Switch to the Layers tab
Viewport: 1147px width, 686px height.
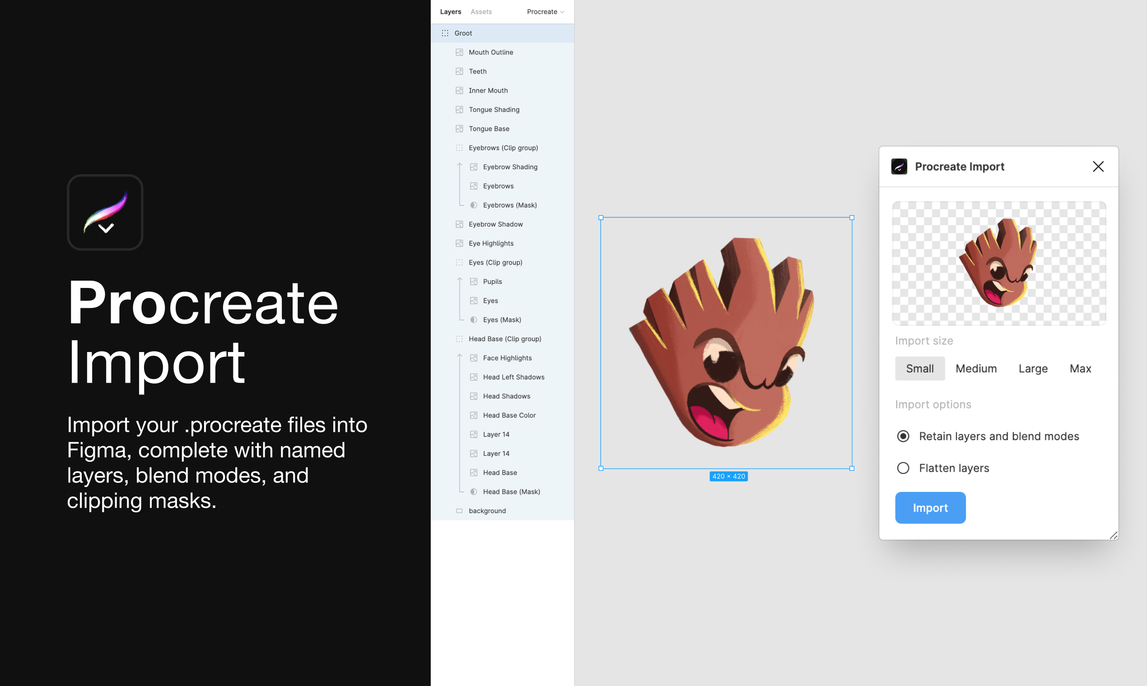(x=450, y=12)
